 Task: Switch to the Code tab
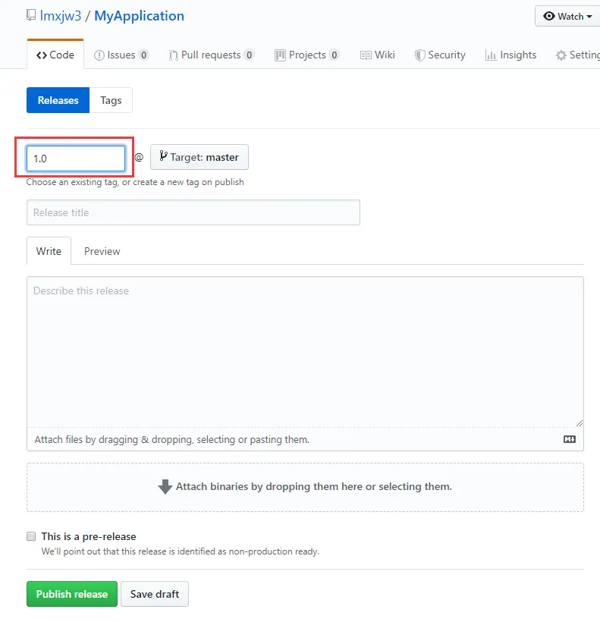click(x=55, y=55)
